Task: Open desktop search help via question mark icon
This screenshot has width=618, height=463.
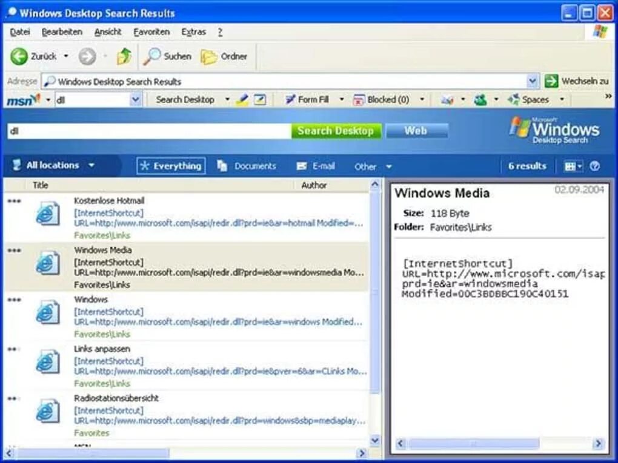Action: [594, 165]
